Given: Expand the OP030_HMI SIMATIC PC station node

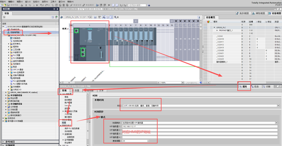Looking at the screenshot, I should [6, 92].
